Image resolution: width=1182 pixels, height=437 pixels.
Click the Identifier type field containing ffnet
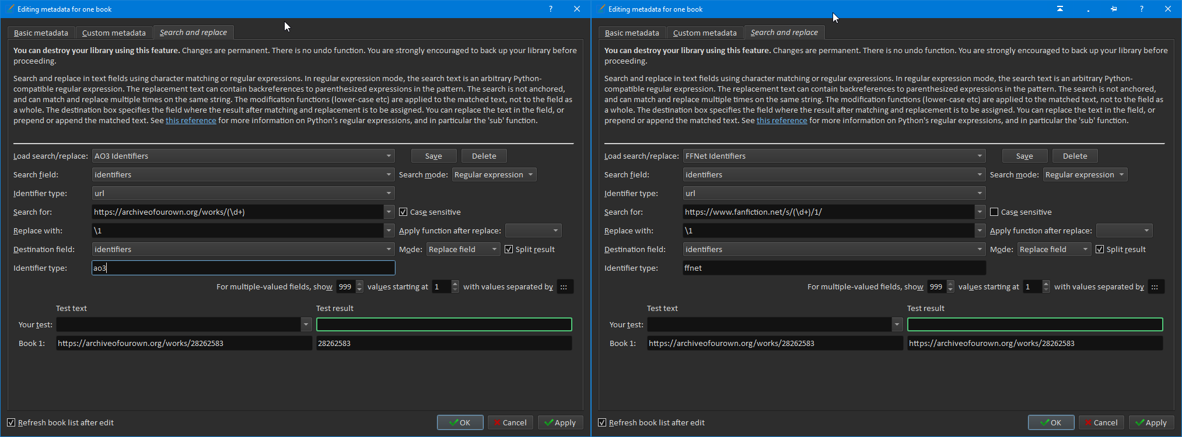click(834, 268)
